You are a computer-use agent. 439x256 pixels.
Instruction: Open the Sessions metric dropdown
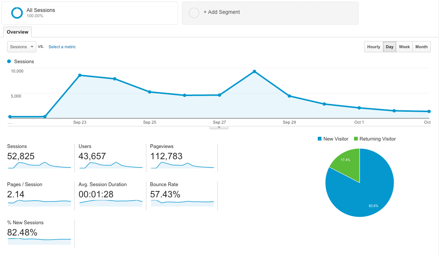[x=21, y=47]
